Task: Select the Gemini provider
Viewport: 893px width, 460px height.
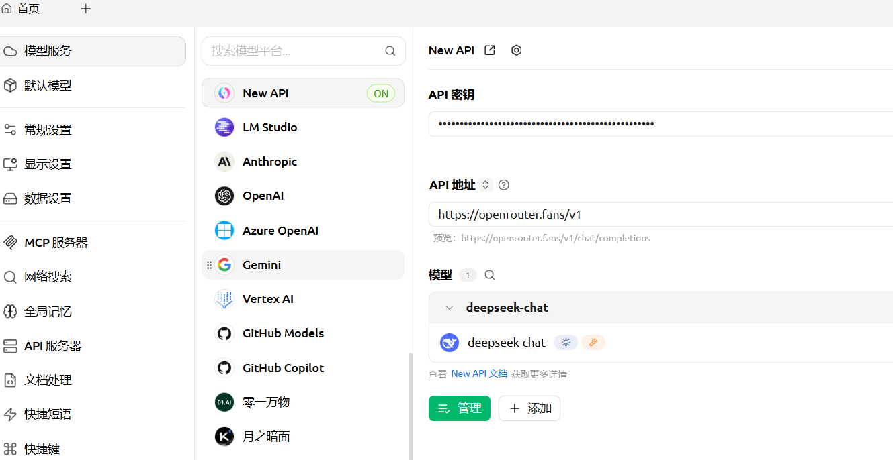Action: pos(303,265)
